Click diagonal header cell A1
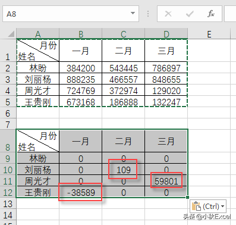This screenshot has width=236, height=225. click(38, 51)
